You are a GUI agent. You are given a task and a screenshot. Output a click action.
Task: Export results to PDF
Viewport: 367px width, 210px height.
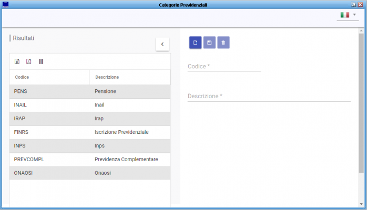[28, 61]
